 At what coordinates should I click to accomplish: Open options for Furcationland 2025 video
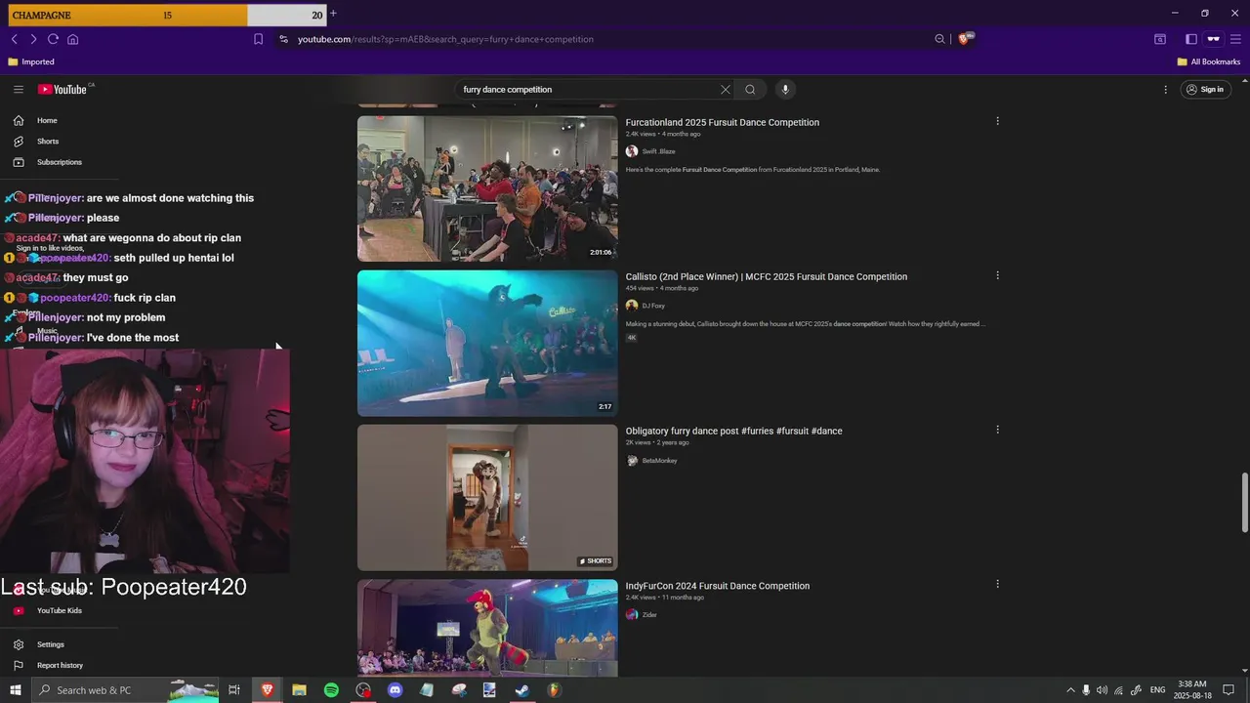997,121
